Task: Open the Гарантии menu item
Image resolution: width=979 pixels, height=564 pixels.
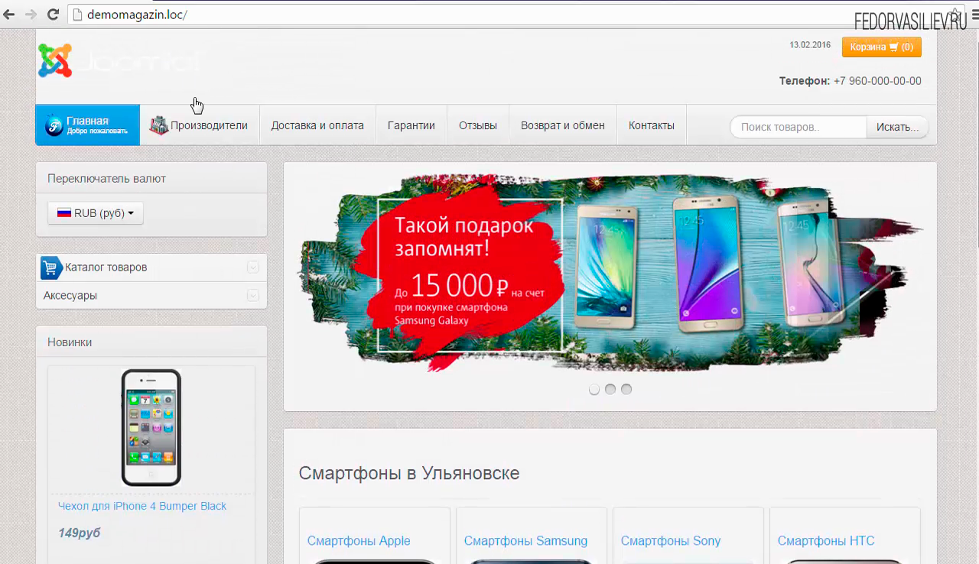Action: click(411, 125)
